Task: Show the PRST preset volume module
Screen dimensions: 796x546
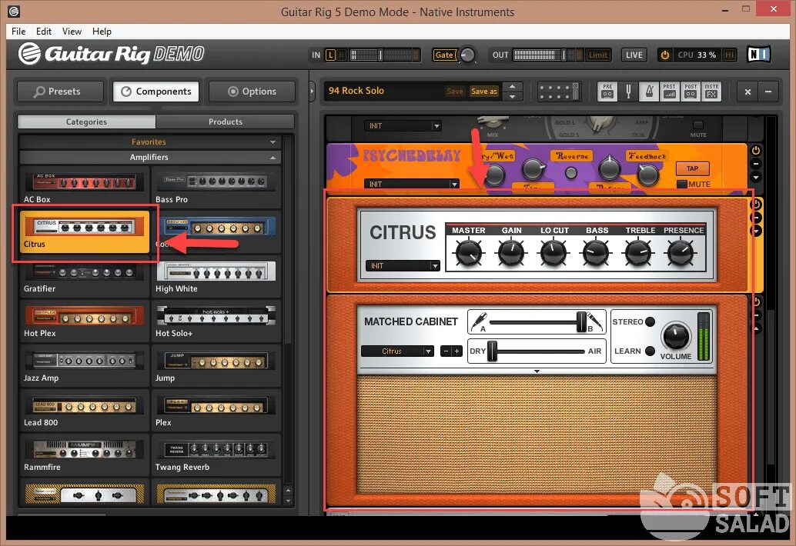Action: pyautogui.click(x=670, y=92)
